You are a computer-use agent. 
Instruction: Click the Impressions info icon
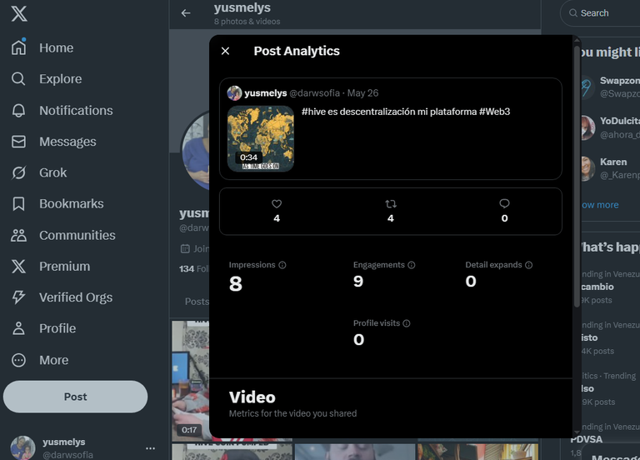coord(282,265)
